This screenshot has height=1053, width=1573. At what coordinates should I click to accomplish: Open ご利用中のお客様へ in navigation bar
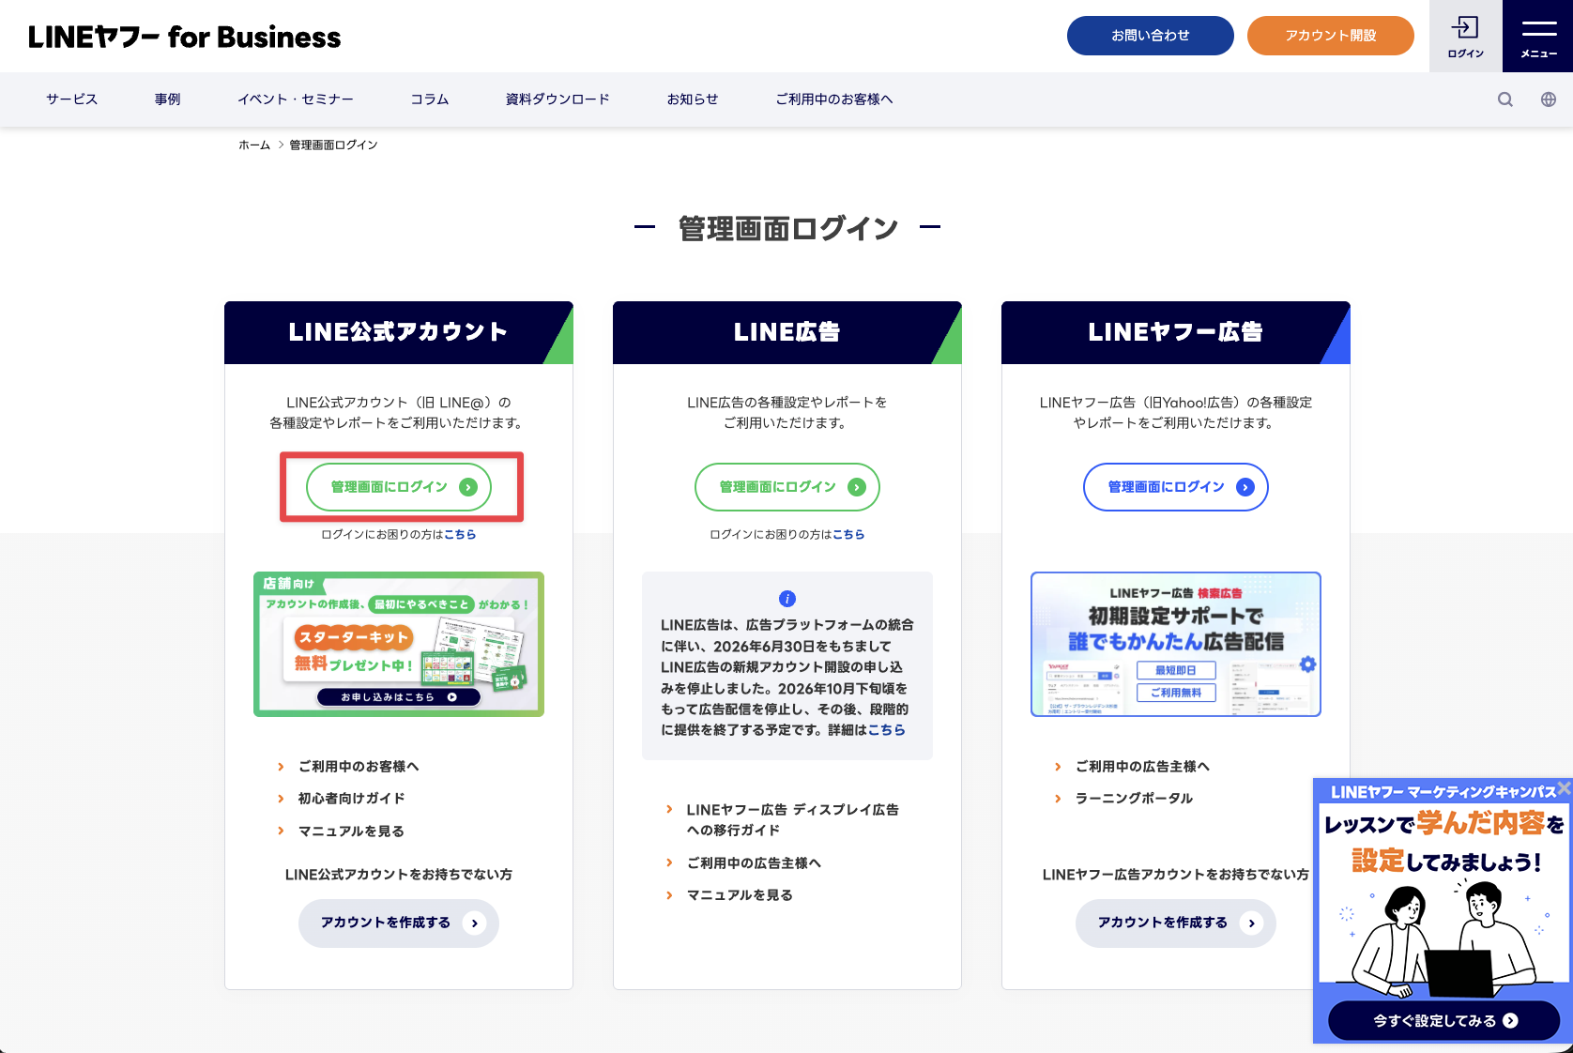click(x=834, y=99)
